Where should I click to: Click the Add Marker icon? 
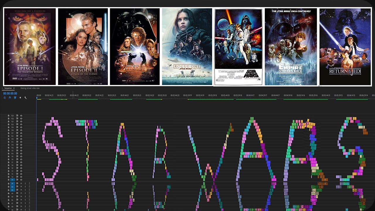click(x=20, y=98)
